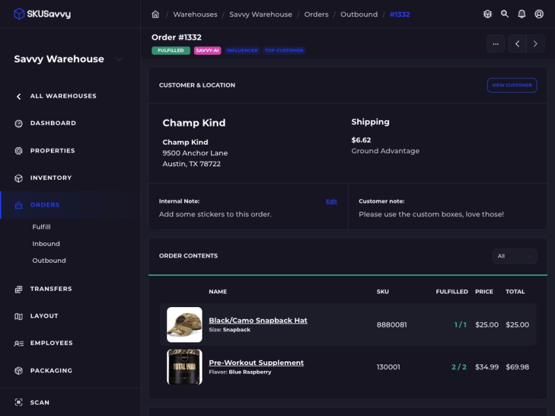Click the search magnifier icon
The width and height of the screenshot is (555, 416).
(505, 14)
